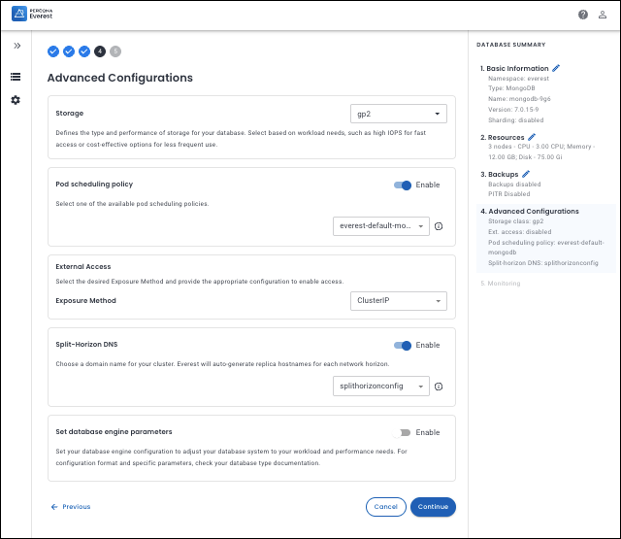Open the settings gear in sidebar

(x=16, y=100)
